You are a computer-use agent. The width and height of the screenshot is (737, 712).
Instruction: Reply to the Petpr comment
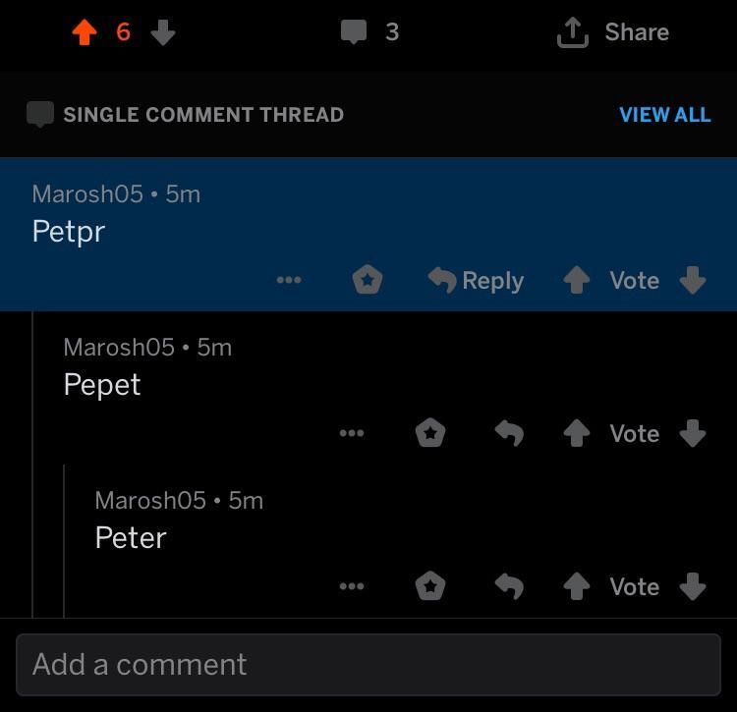coord(477,280)
